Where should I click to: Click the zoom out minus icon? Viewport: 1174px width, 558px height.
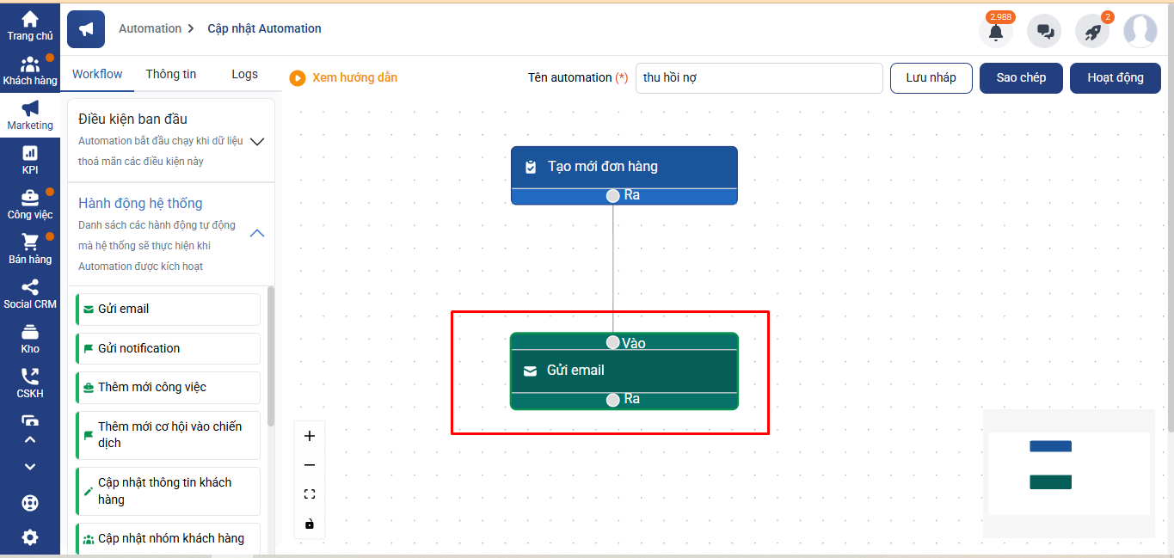310,465
